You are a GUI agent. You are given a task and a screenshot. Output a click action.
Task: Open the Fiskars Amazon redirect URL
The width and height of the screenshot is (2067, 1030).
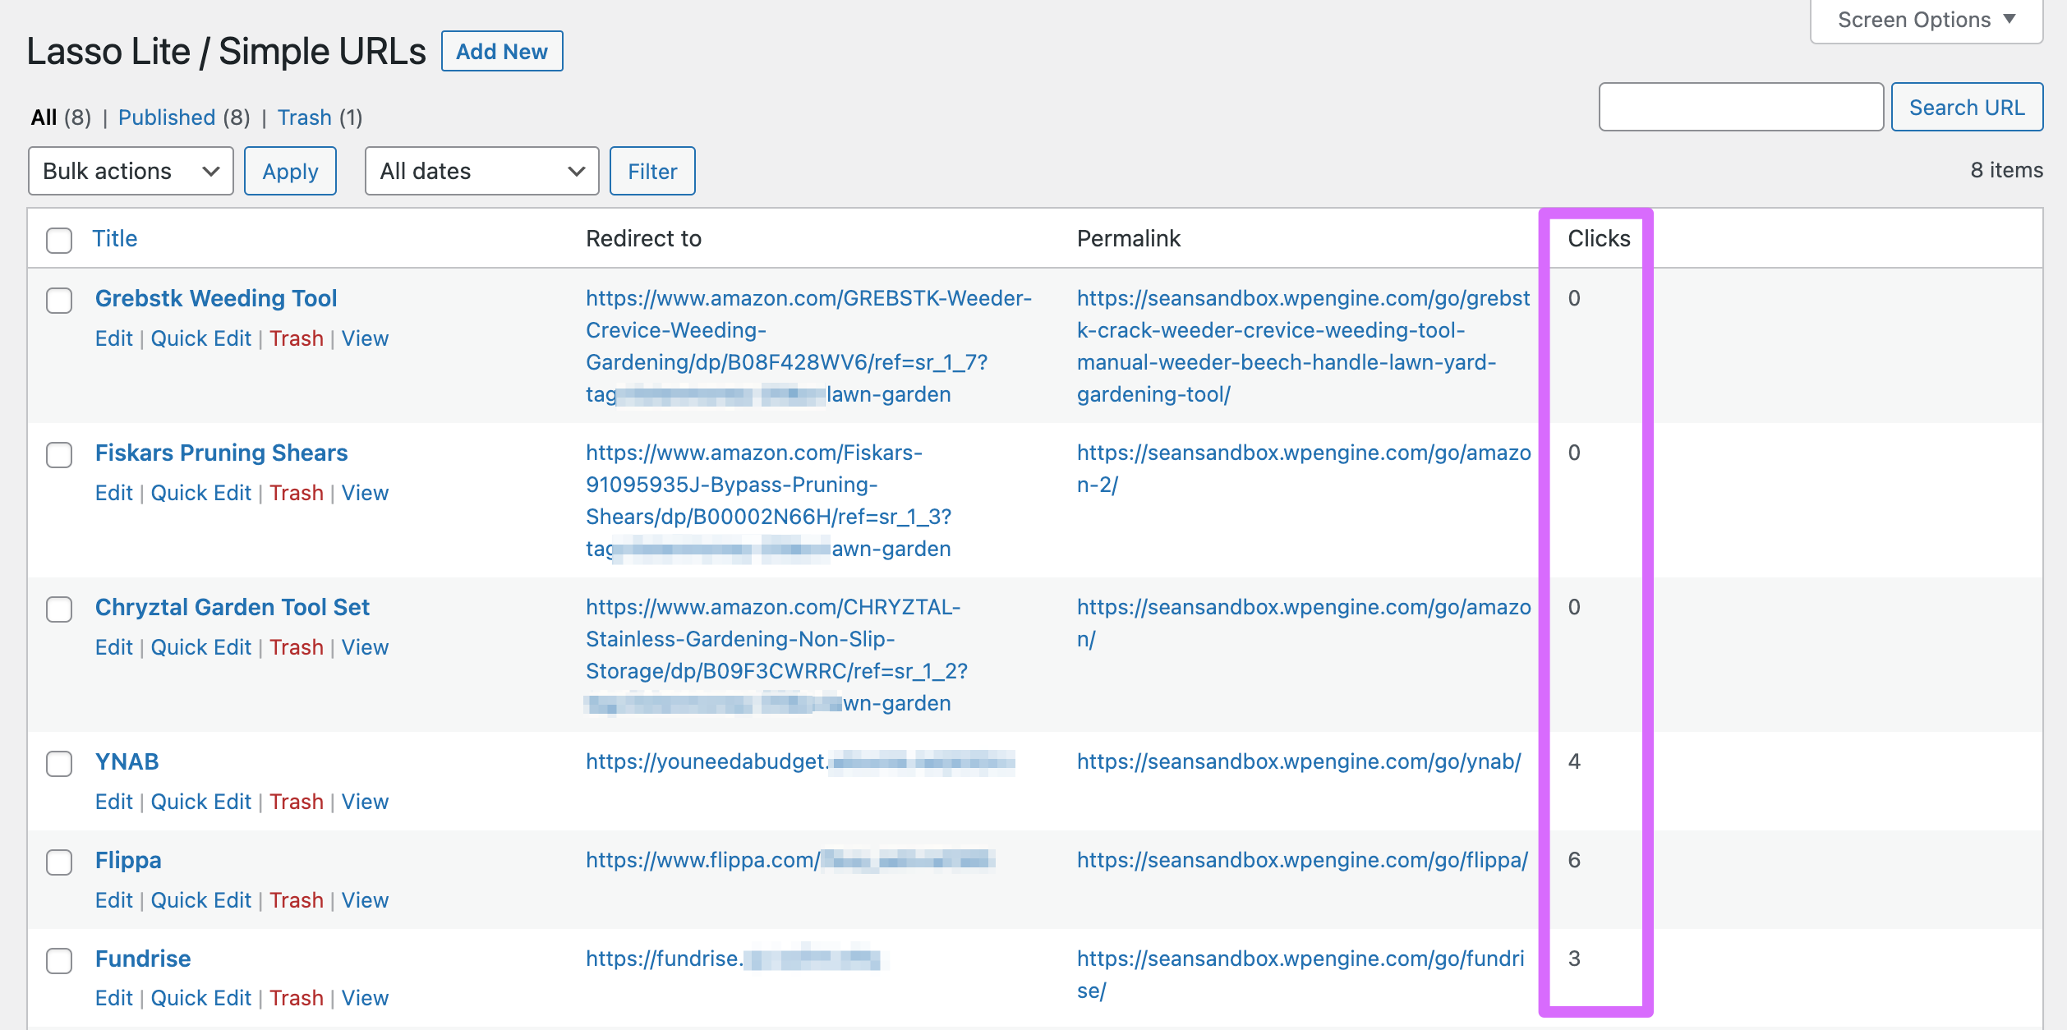pos(768,500)
